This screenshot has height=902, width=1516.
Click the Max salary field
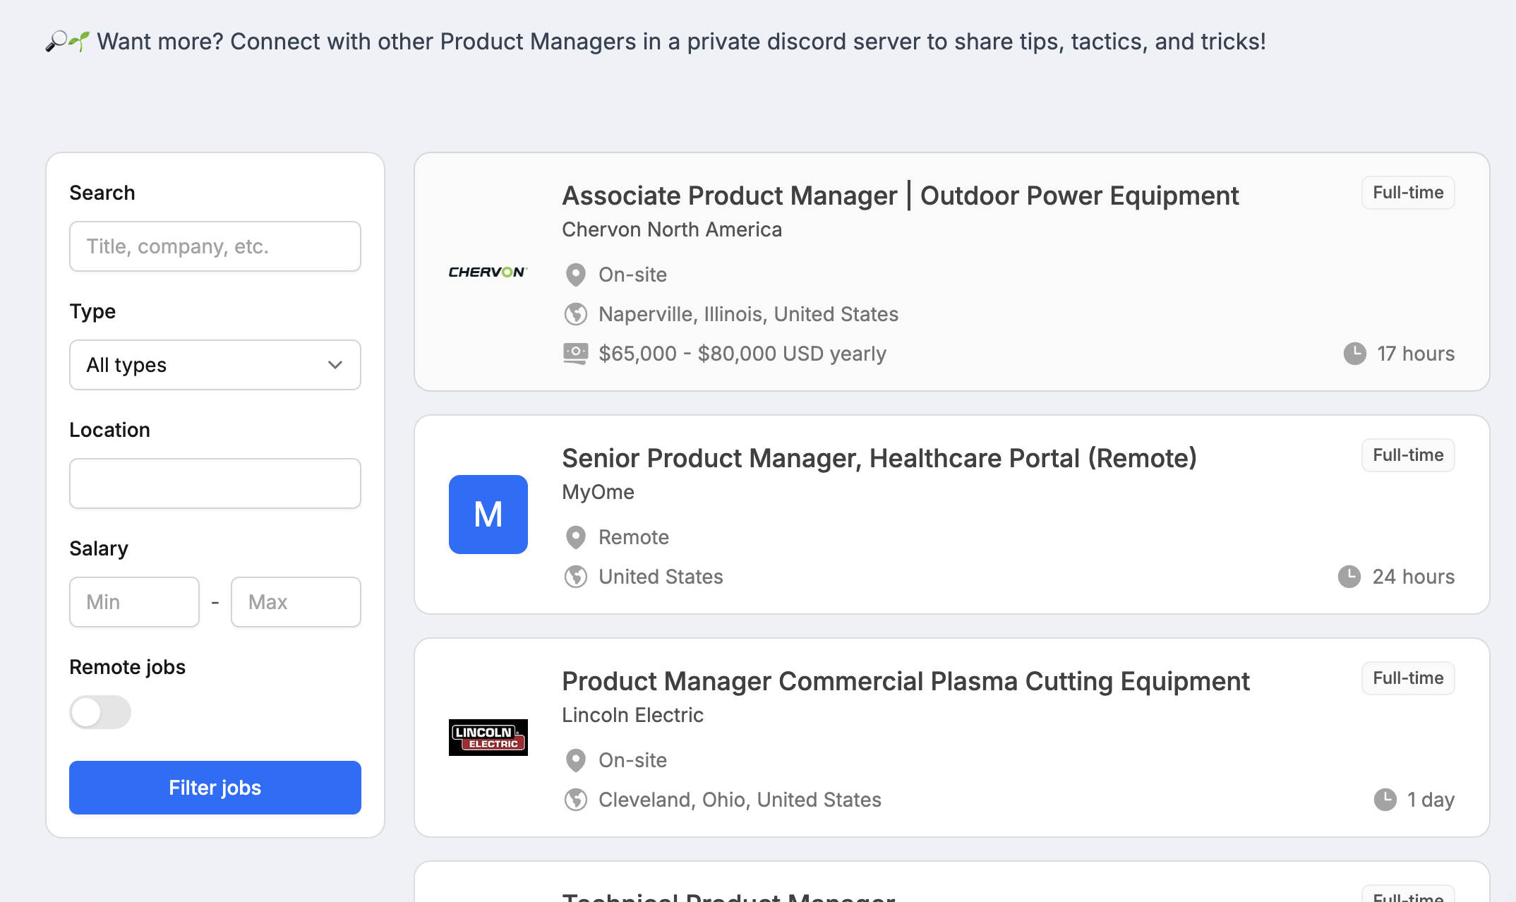(296, 602)
